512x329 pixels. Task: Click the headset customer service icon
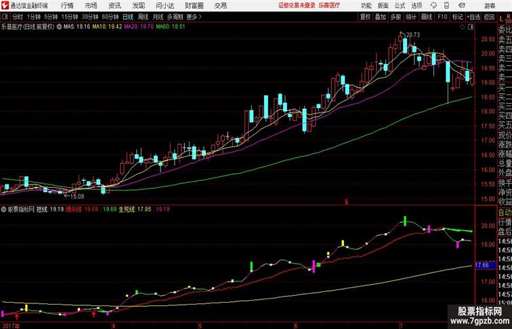point(433,5)
